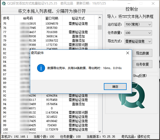Select row 76 with handle 3935700

click(x=50, y=28)
